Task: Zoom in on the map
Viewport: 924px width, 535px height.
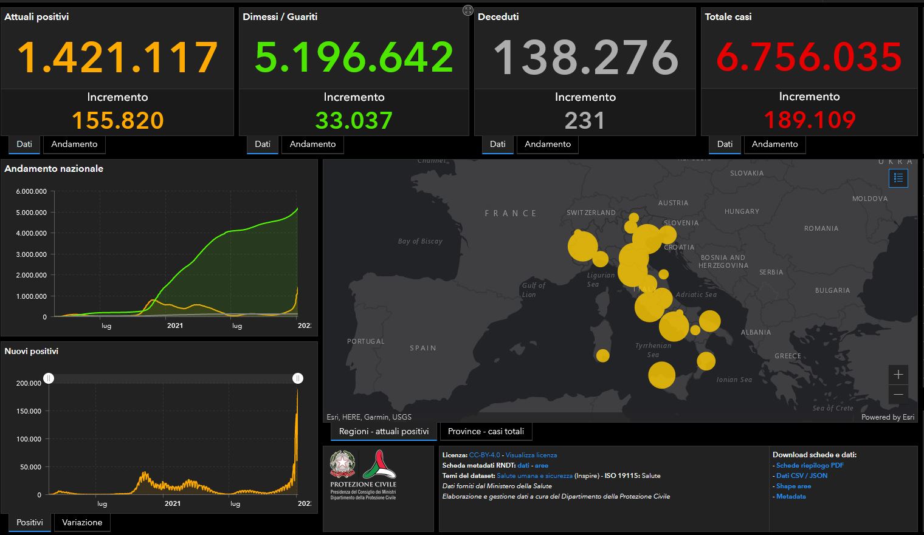Action: pos(898,375)
